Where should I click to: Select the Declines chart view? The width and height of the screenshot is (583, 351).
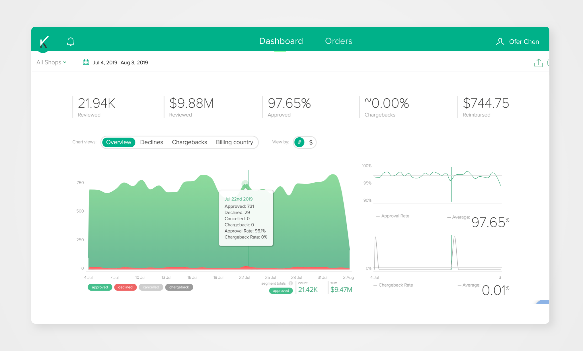(x=151, y=142)
